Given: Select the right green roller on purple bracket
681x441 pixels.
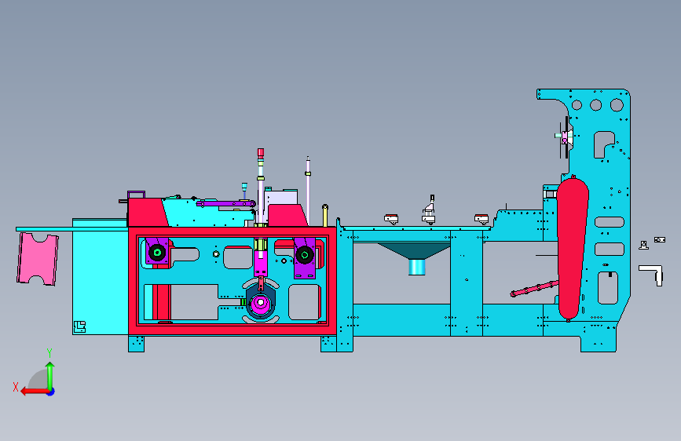Looking at the screenshot, I should coord(305,255).
